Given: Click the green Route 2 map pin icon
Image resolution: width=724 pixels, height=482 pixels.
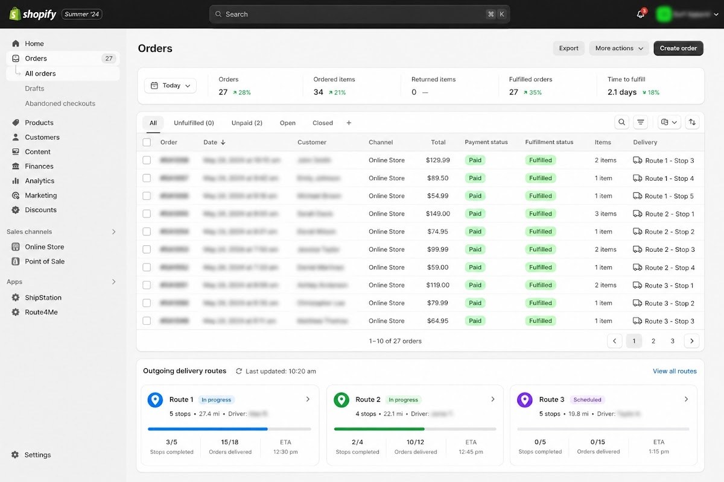Looking at the screenshot, I should click(x=341, y=400).
